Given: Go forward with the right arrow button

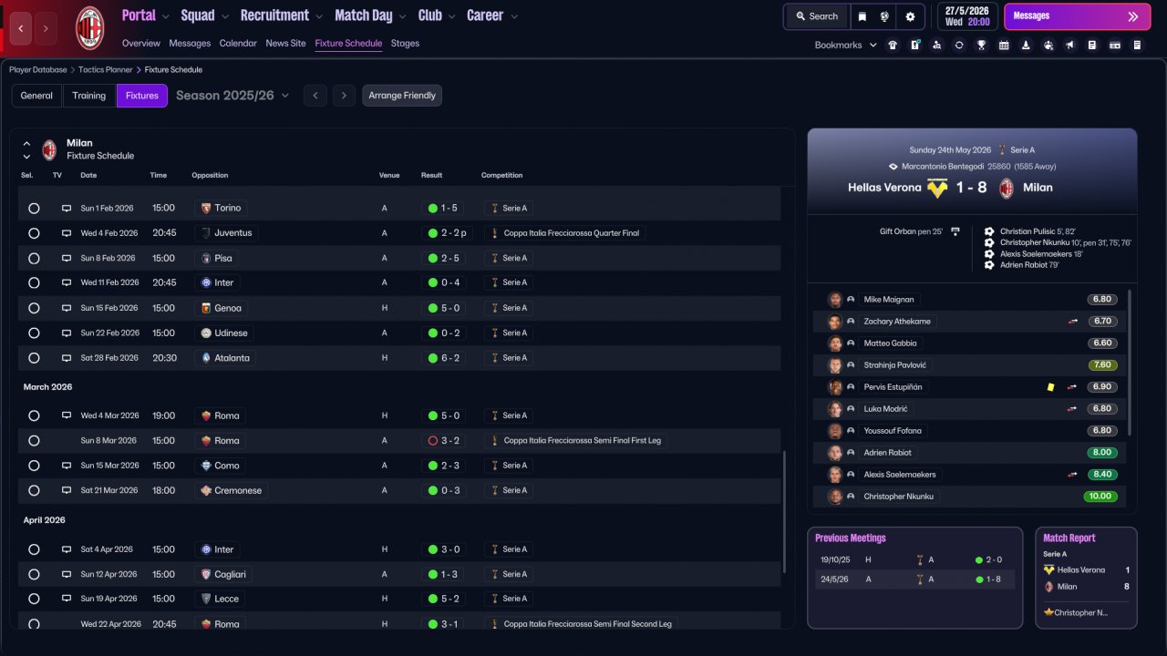Looking at the screenshot, I should pyautogui.click(x=46, y=28).
